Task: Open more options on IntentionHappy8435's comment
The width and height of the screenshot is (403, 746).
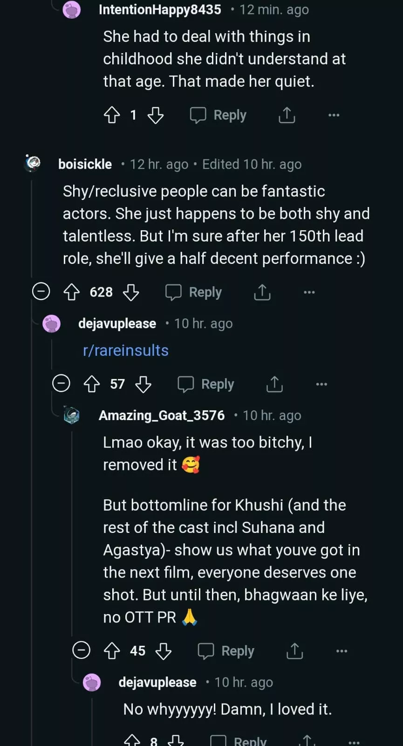Action: [x=334, y=115]
